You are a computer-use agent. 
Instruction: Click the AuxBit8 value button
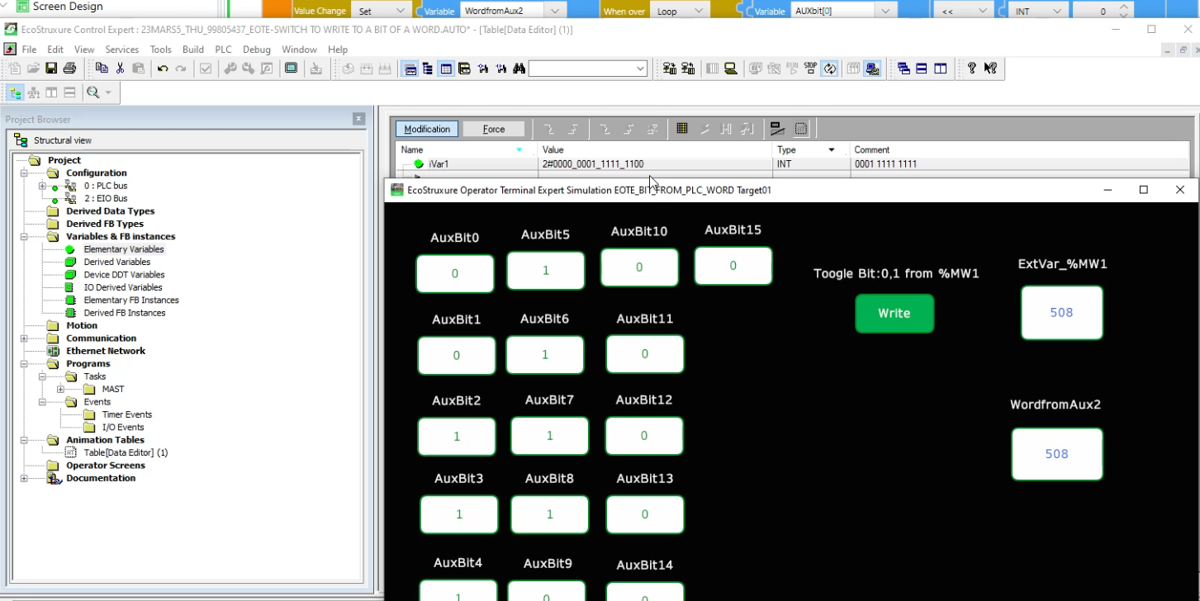pos(550,514)
